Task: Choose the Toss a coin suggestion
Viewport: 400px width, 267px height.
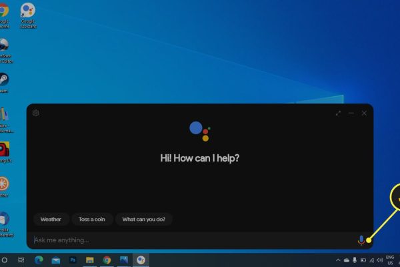Action: [x=92, y=219]
